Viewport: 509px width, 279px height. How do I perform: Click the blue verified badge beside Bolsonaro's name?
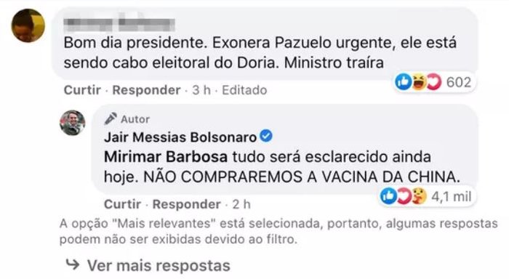coord(267,136)
